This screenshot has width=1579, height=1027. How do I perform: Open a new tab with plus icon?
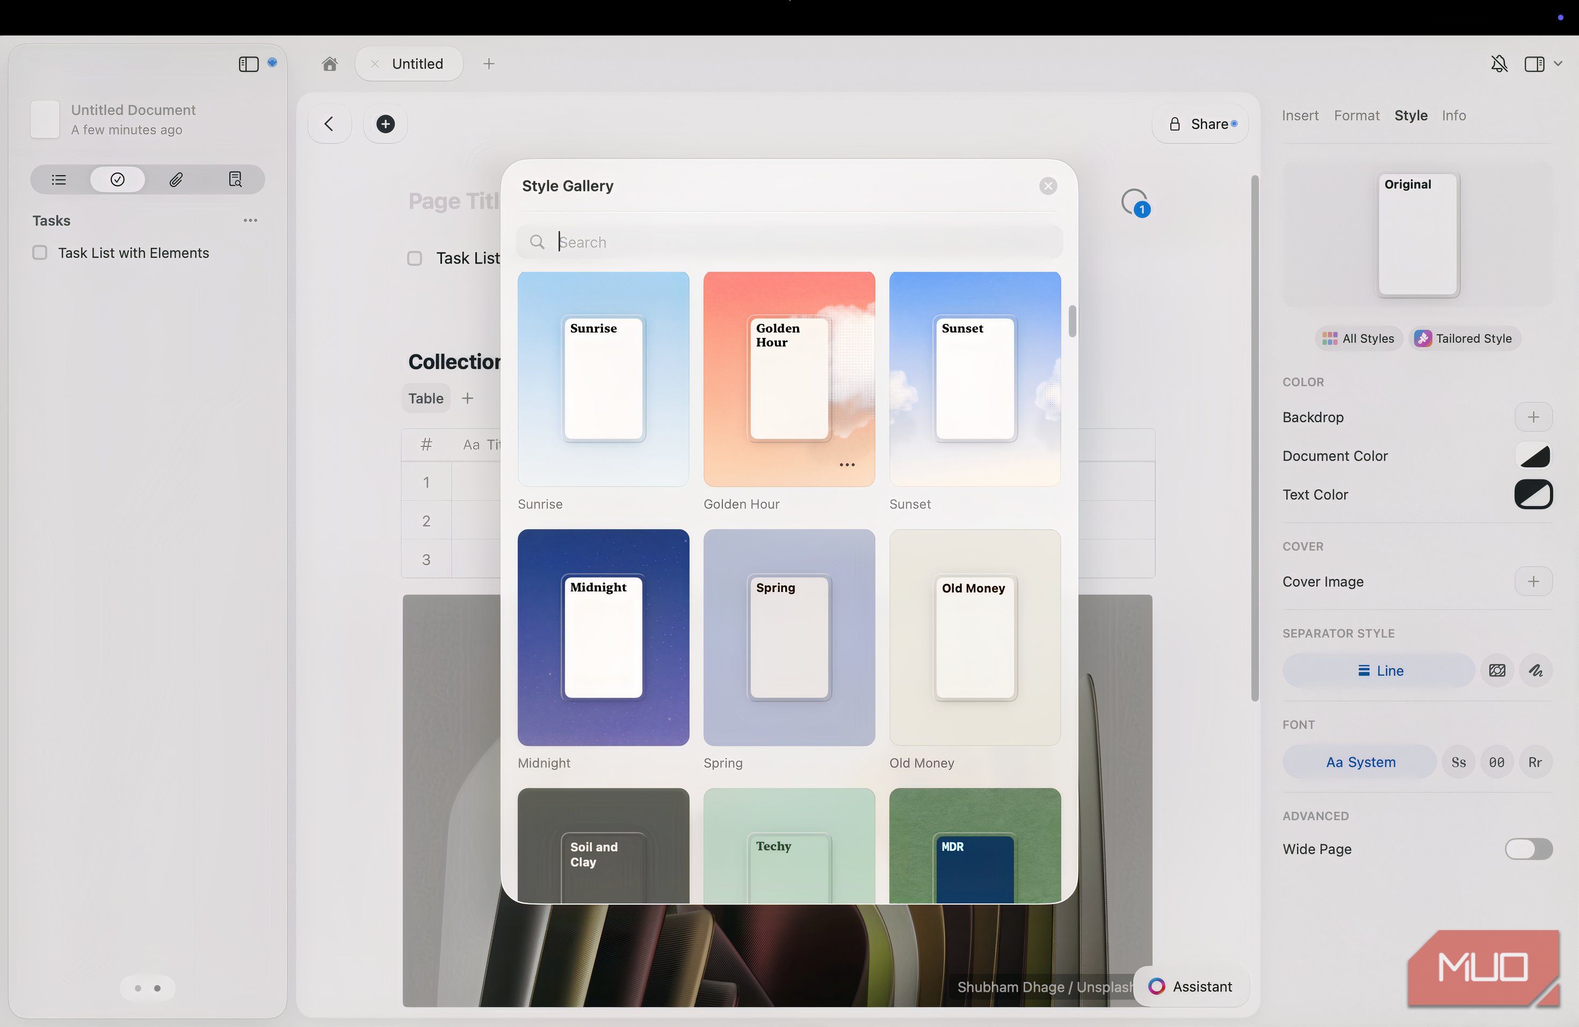pyautogui.click(x=489, y=64)
